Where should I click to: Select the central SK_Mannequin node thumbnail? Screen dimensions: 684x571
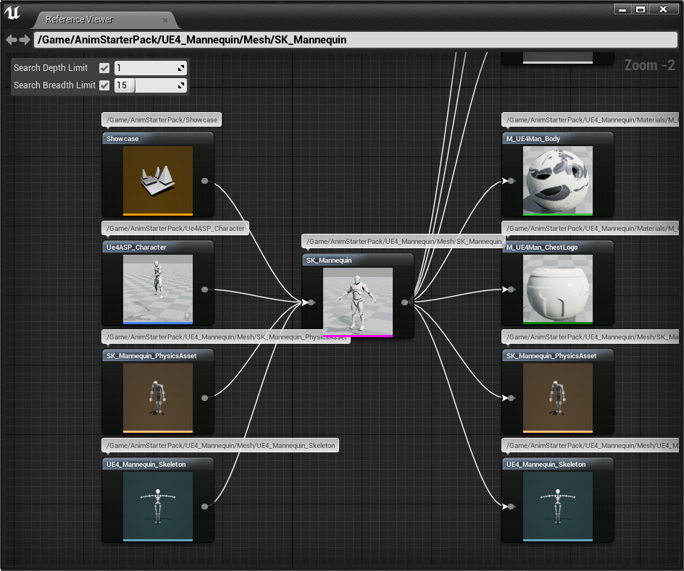(358, 303)
